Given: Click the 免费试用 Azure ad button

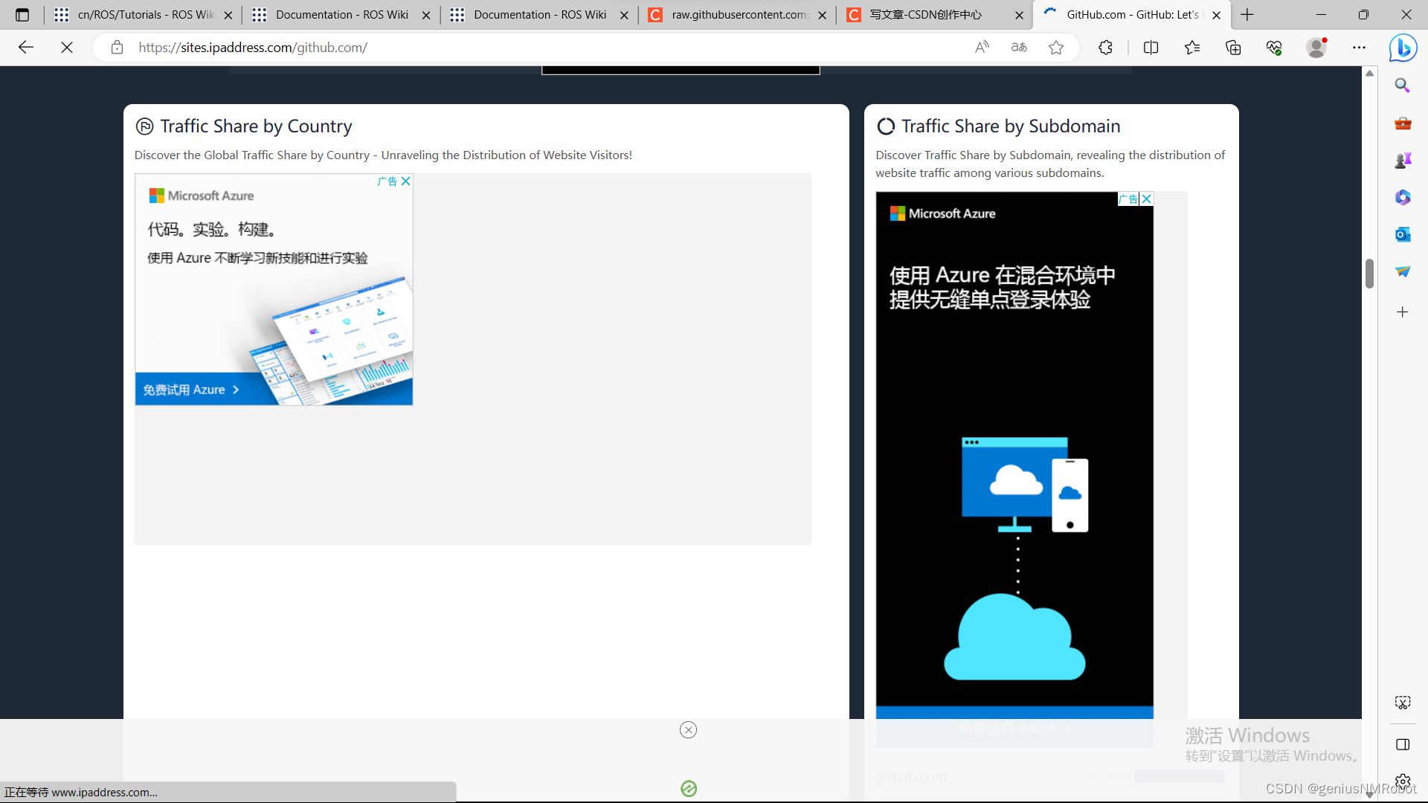Looking at the screenshot, I should (191, 390).
